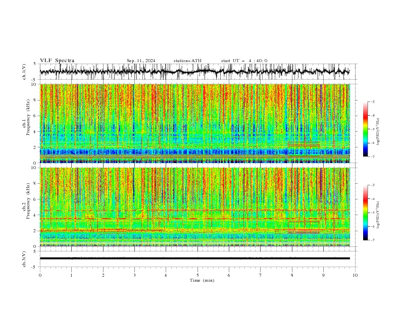The height and width of the screenshot is (309, 400).
Task: Click the ch.1 "Frequency (kHz)" axis label
Action: pyautogui.click(x=28, y=116)
